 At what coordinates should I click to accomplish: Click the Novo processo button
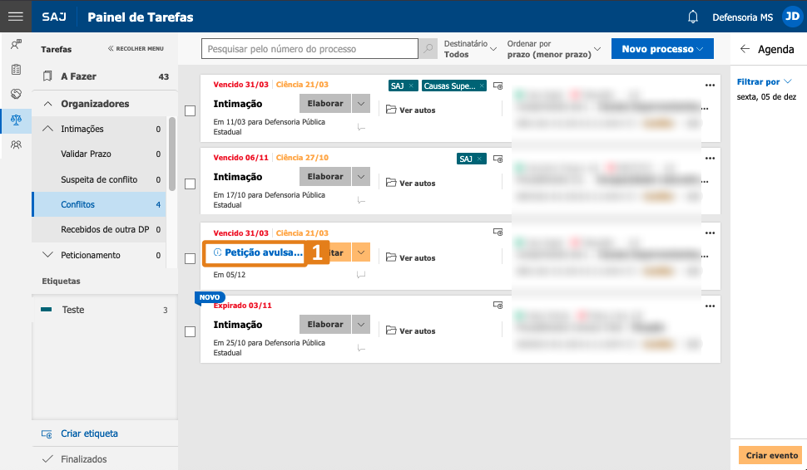click(x=662, y=49)
